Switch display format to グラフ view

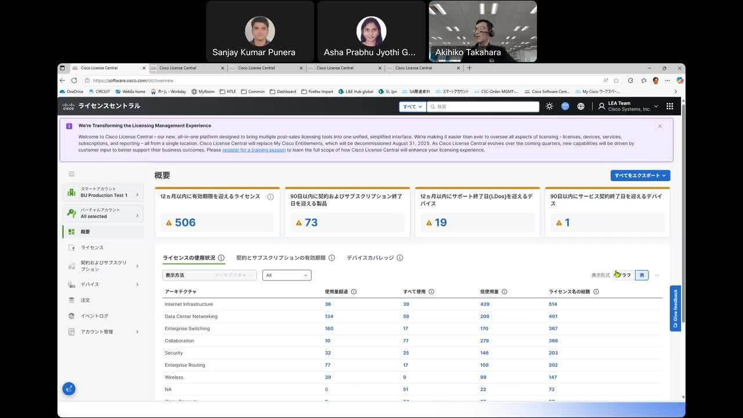click(625, 275)
